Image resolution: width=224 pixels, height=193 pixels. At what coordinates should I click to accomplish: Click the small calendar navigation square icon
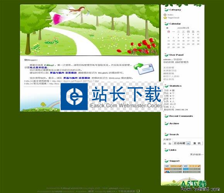tap(167, 28)
